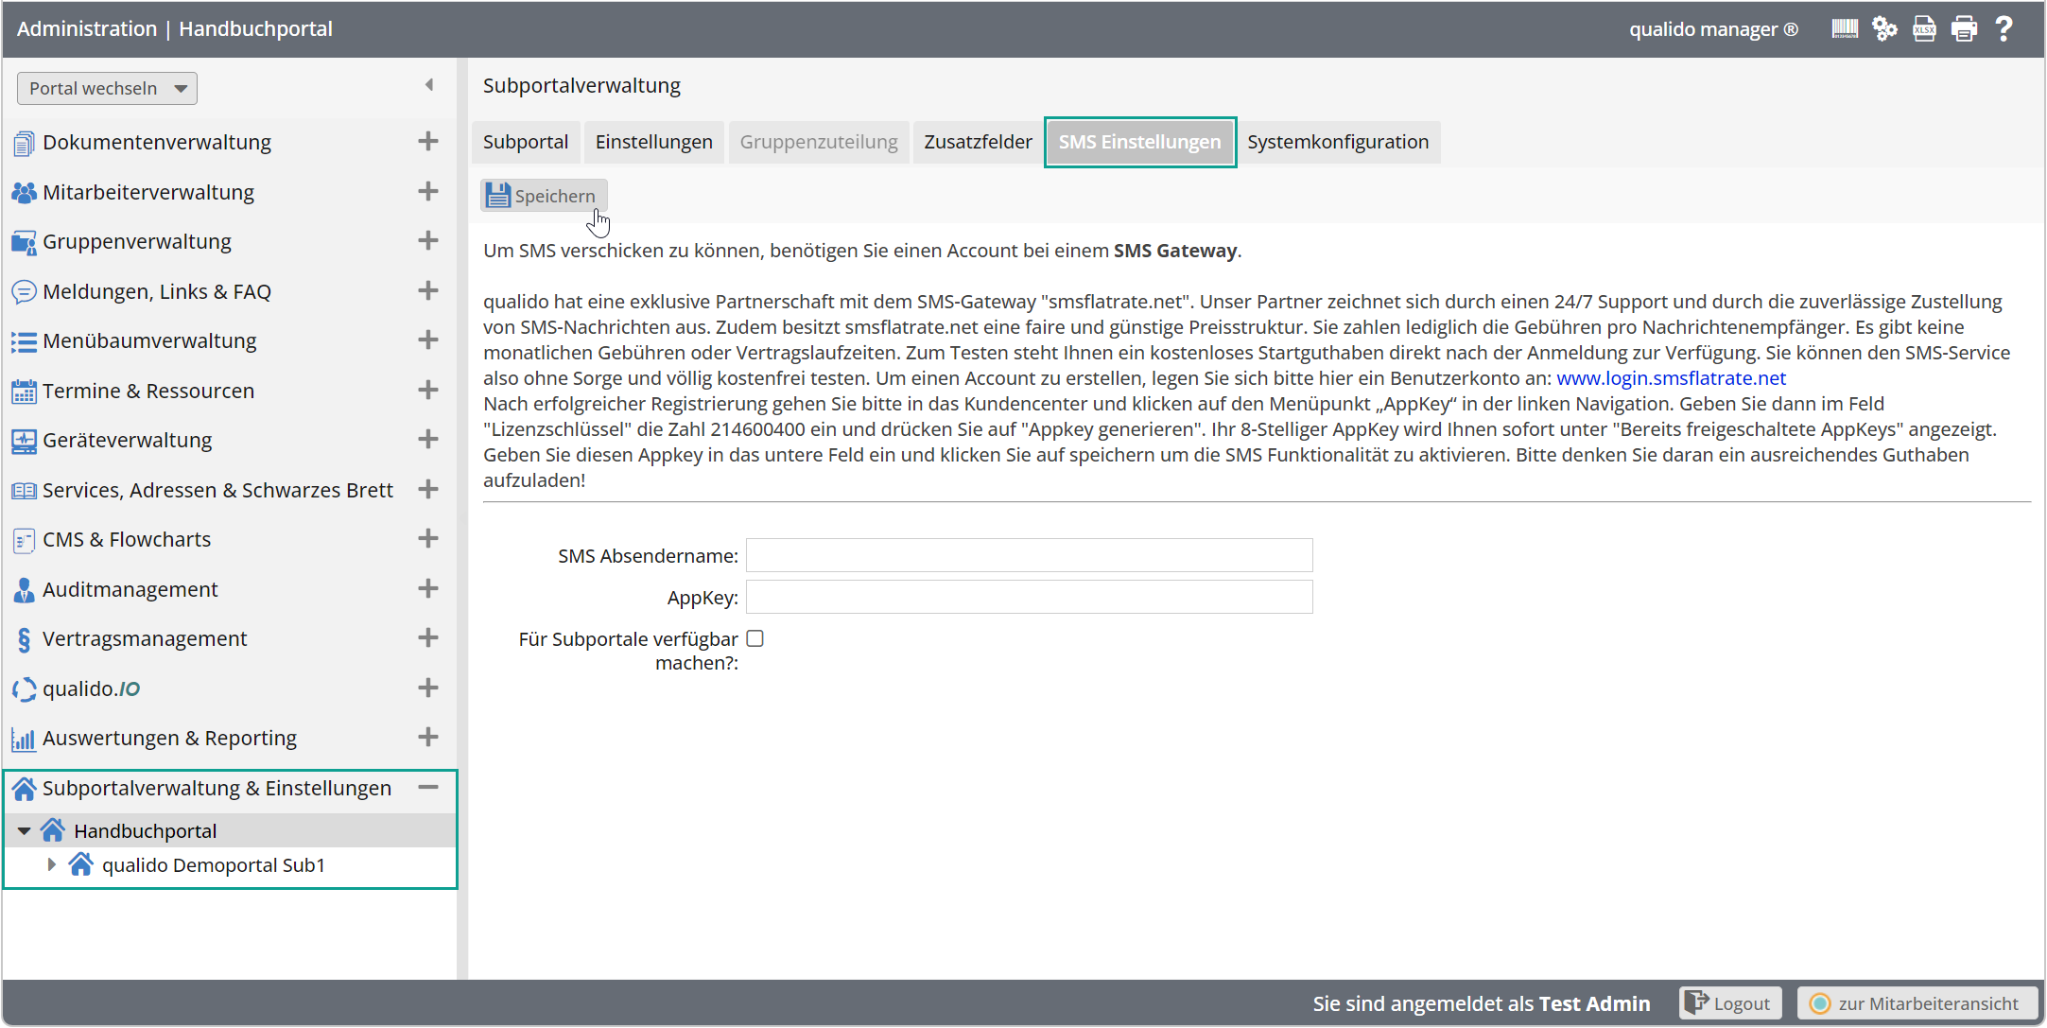Click the Auditmanagement person icon

click(24, 590)
